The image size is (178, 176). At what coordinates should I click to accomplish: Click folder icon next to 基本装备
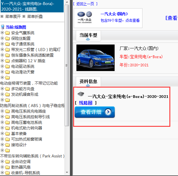click(x=7, y=134)
